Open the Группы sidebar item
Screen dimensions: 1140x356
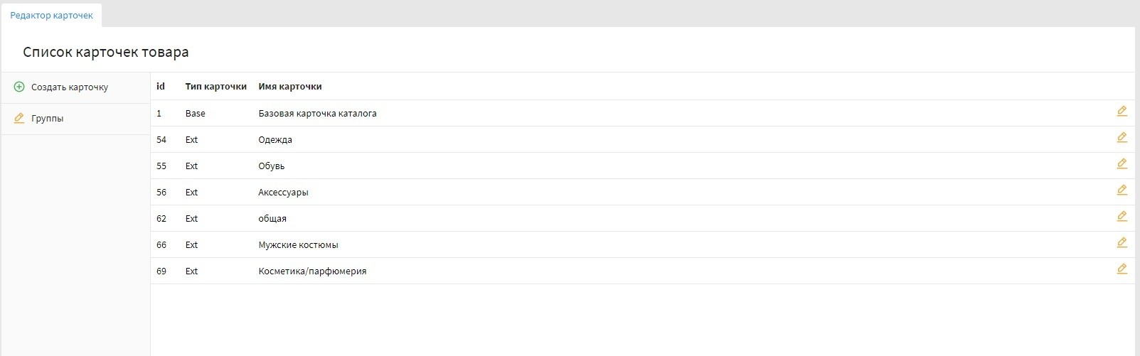(48, 119)
